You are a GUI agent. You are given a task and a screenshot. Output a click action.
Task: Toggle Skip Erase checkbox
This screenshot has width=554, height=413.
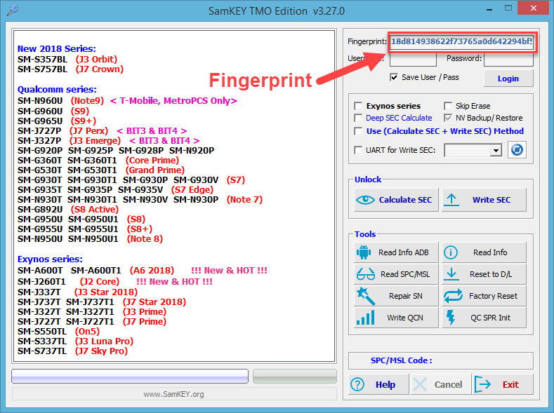pos(449,106)
